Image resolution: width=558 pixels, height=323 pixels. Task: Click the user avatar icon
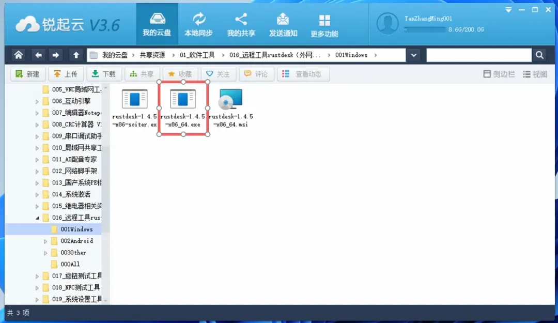[x=387, y=24]
